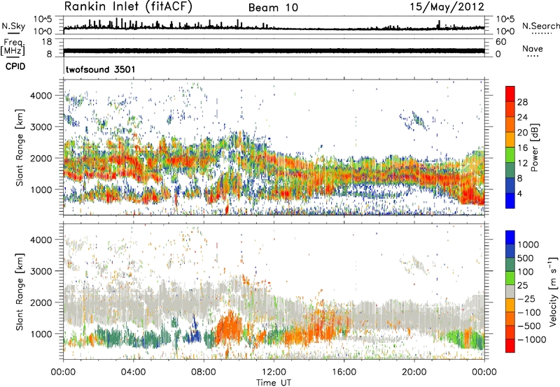Click the 'Time UT' axis title
Screen dimensions: 560x387
point(274,383)
